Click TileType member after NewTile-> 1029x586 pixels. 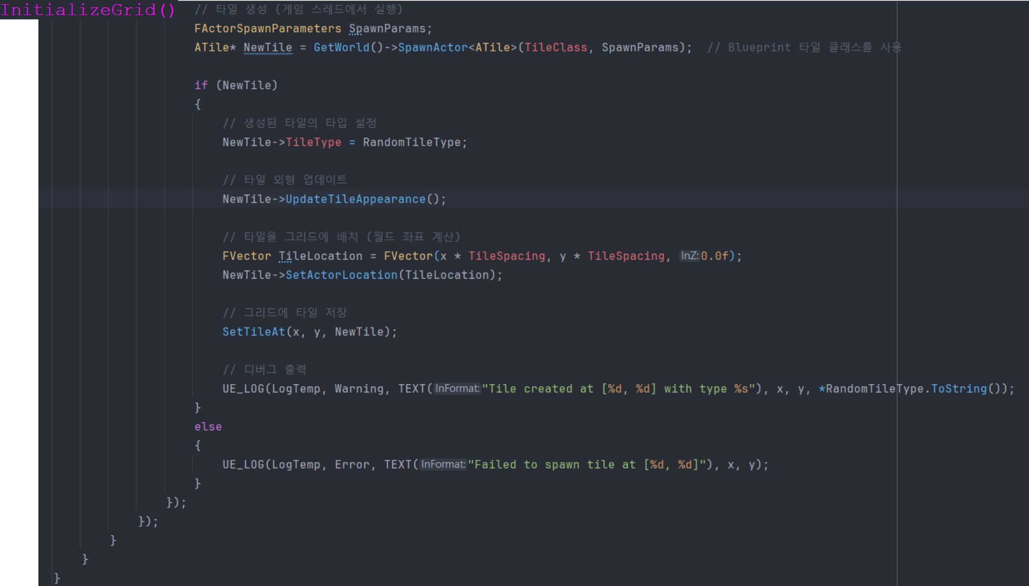pos(313,142)
